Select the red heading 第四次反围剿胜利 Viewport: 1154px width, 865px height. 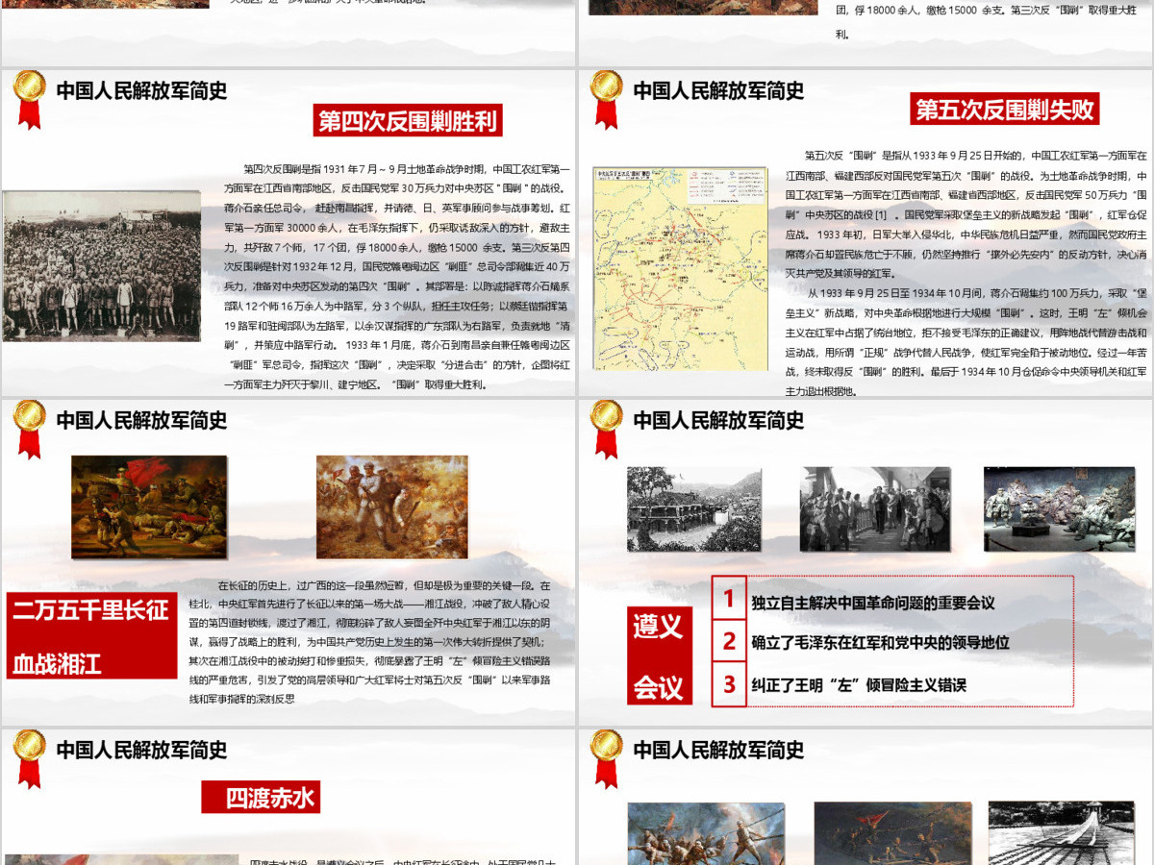pos(408,121)
